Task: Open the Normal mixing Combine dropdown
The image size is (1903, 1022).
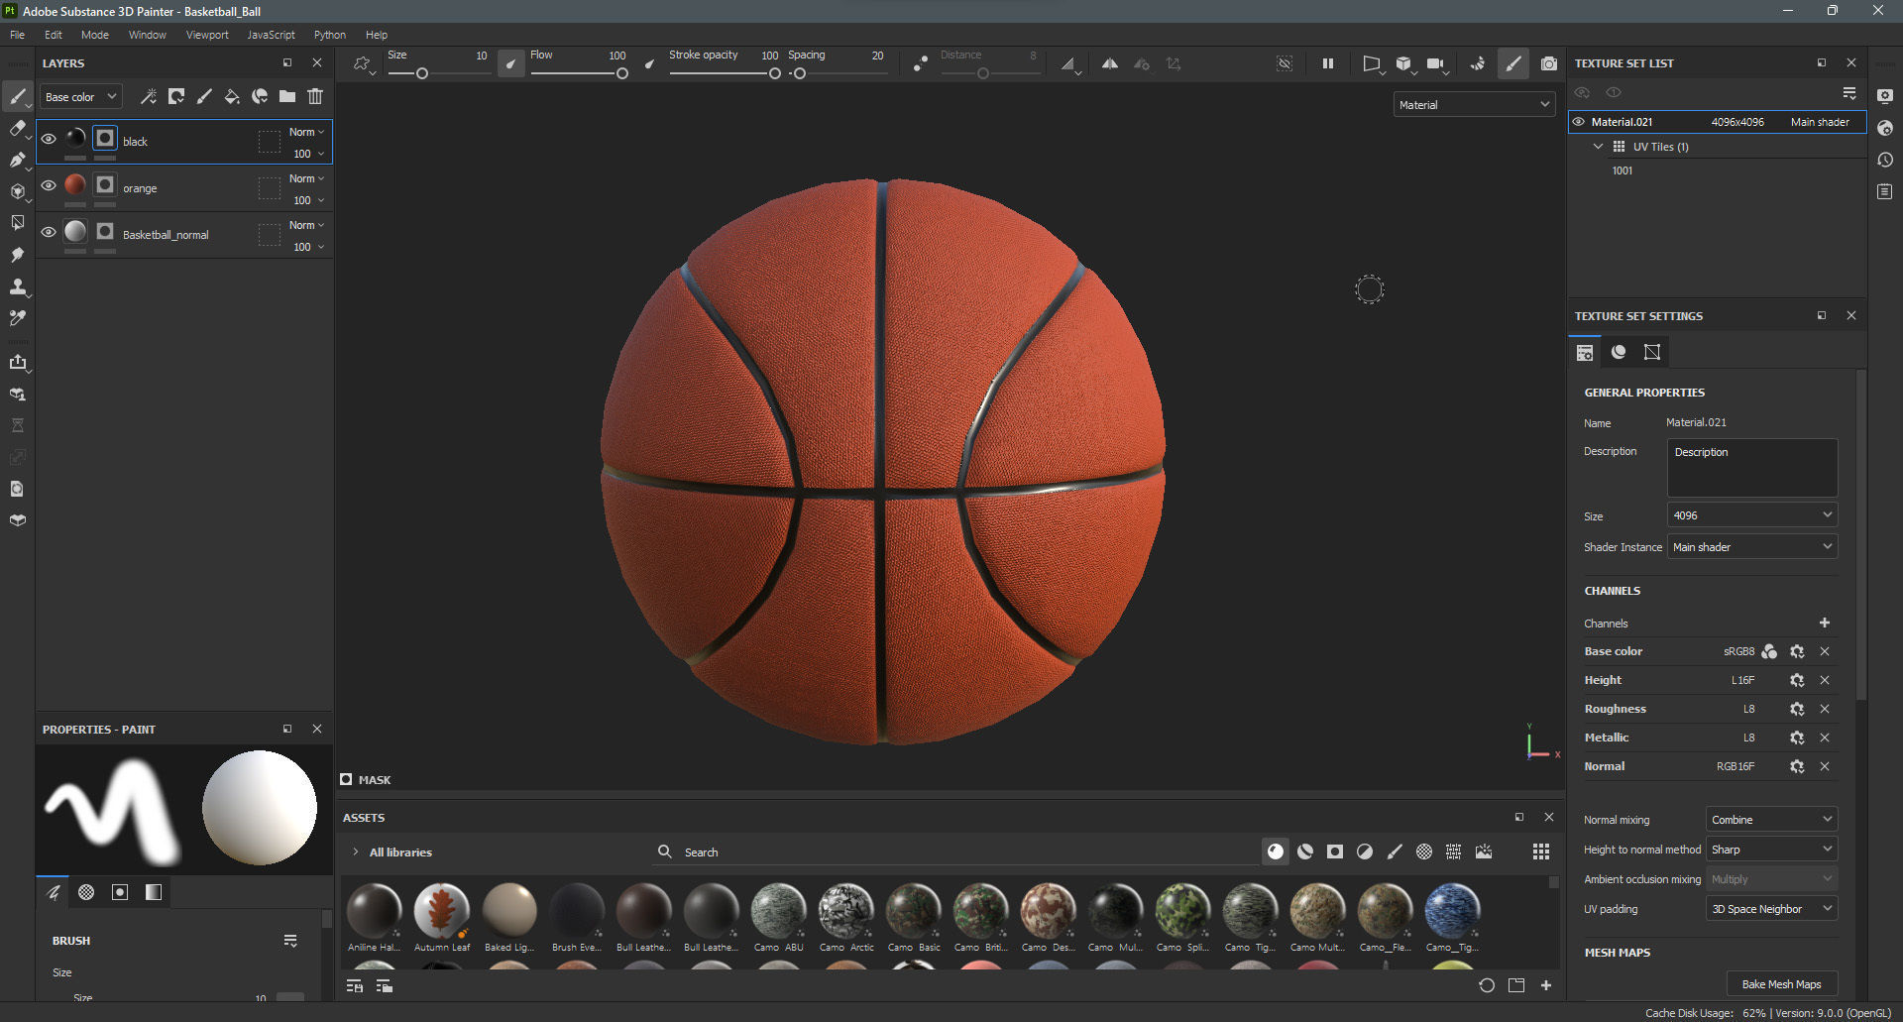Action: [1771, 820]
